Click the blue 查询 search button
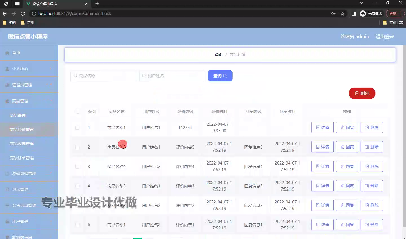Screen dimensions: 406x239 tap(220, 76)
